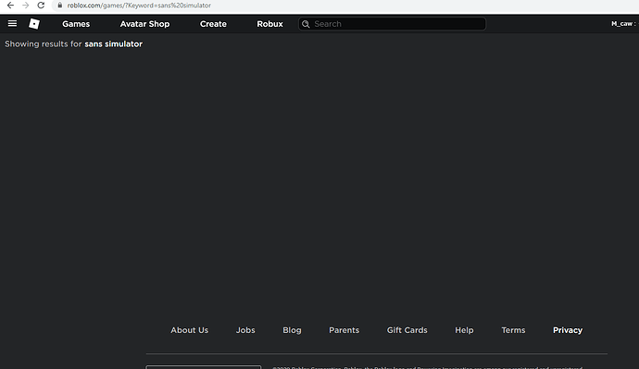Open the Jobs footer link
The image size is (639, 369).
point(245,330)
